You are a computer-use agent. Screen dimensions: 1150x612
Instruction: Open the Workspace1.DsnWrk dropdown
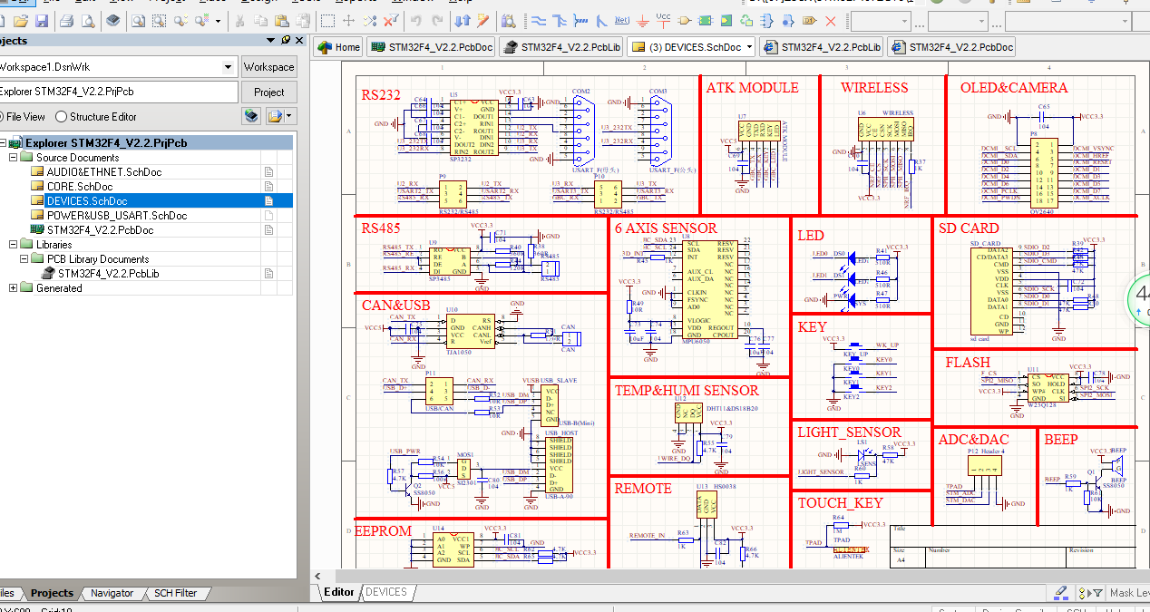[228, 67]
